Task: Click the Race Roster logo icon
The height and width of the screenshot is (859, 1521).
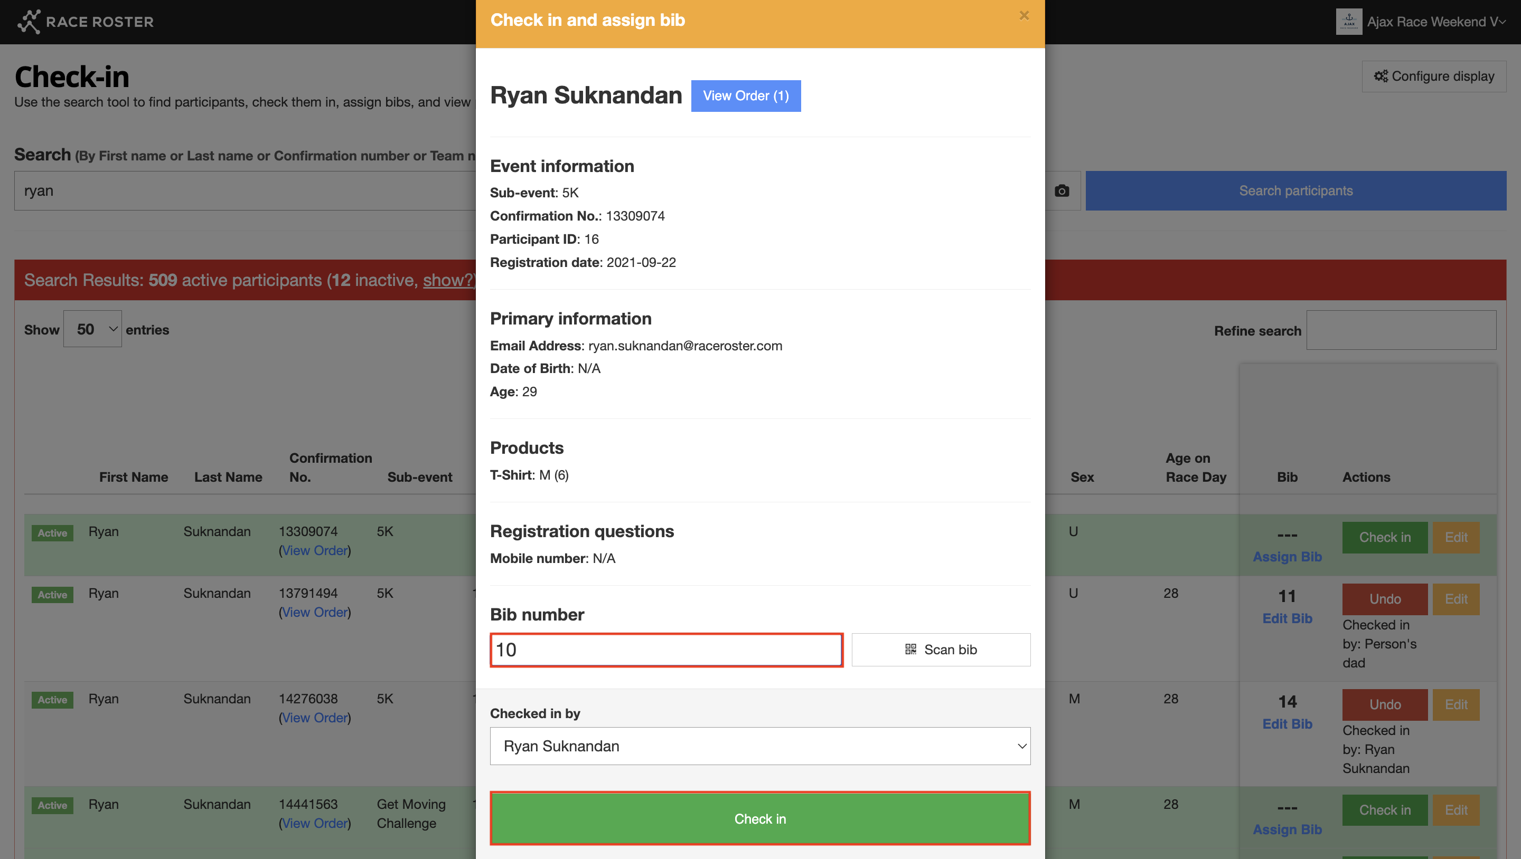Action: click(x=29, y=22)
